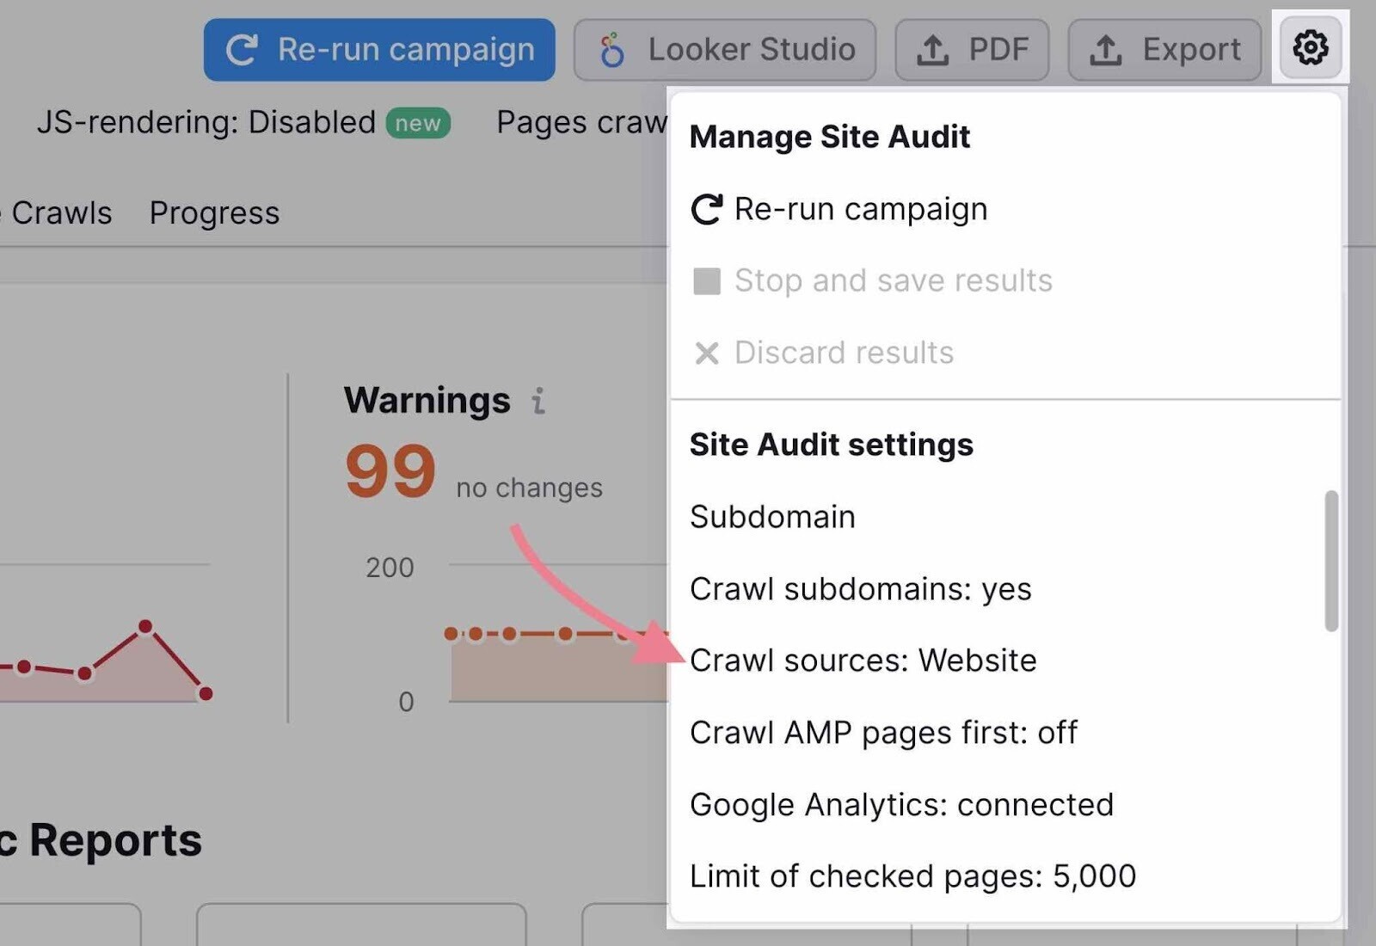Click the Export upload-arrow icon
Image resolution: width=1376 pixels, height=946 pixels.
point(1107,49)
